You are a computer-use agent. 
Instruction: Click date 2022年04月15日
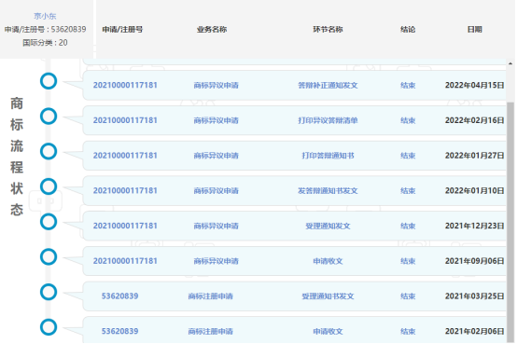(x=474, y=85)
